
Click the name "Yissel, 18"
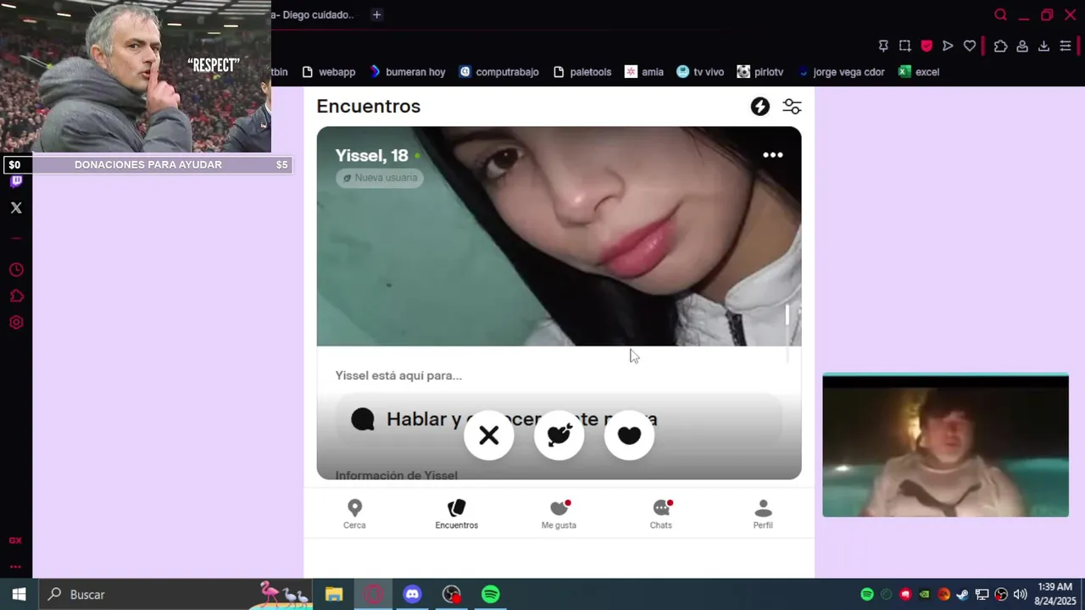point(371,156)
